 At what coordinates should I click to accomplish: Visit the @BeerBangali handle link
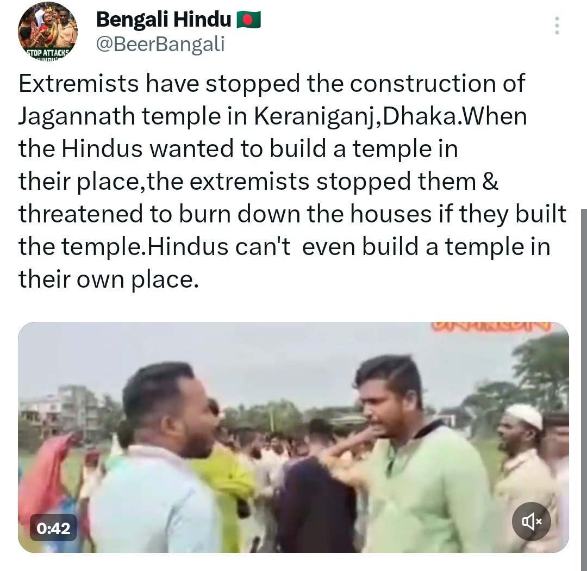coord(160,44)
